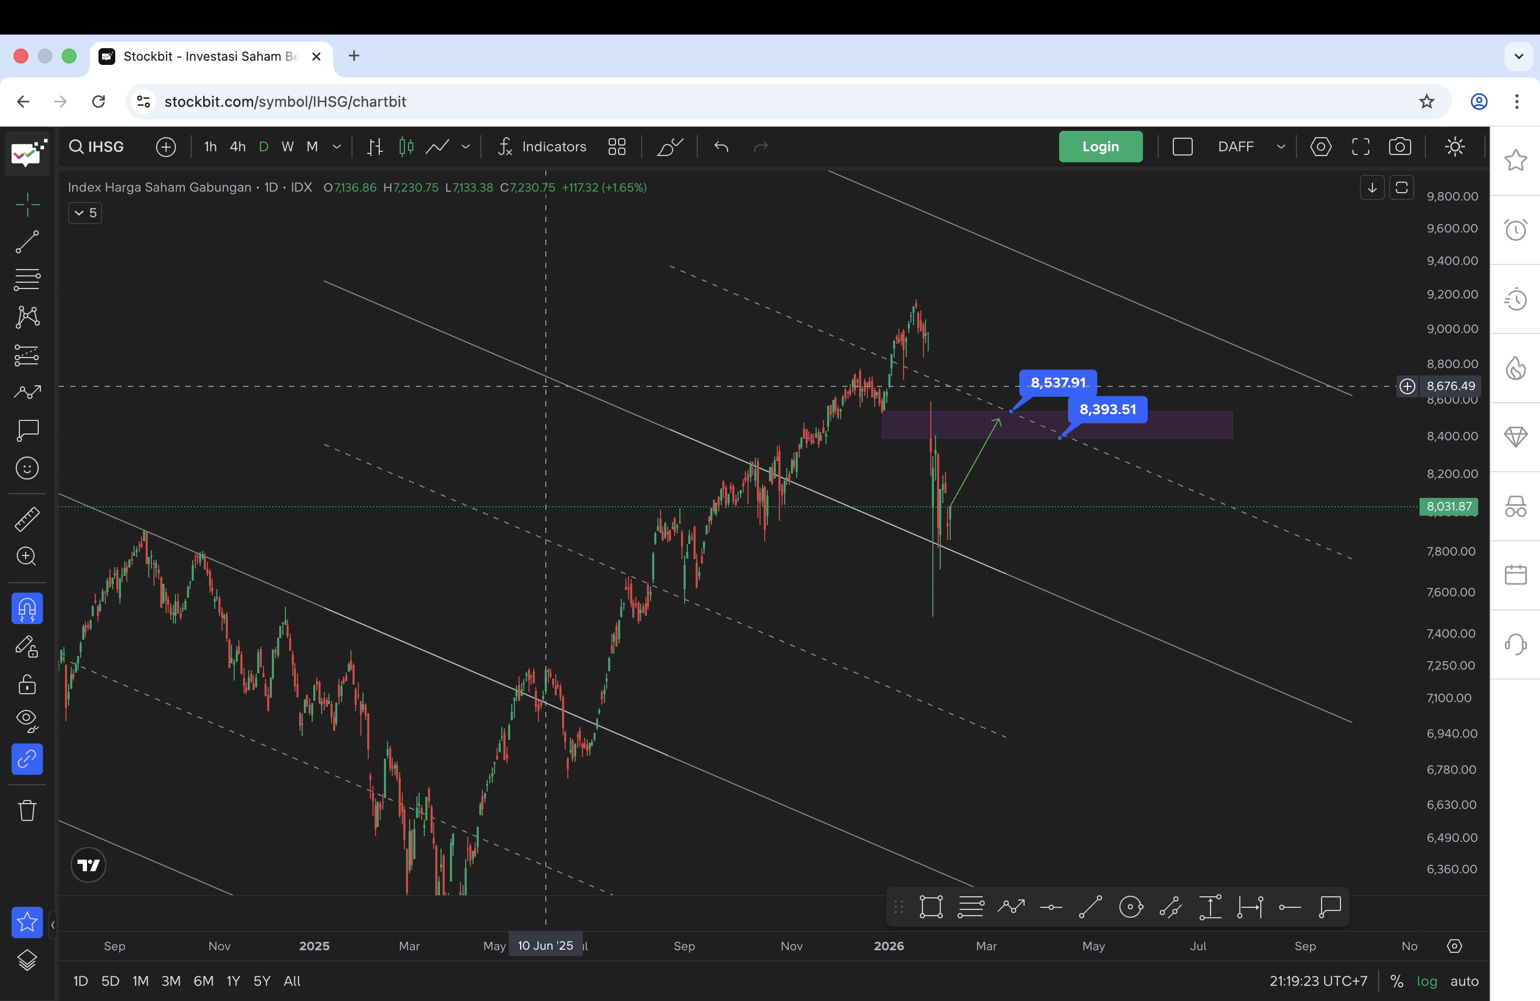Image resolution: width=1540 pixels, height=1001 pixels.
Task: Toggle log scale on price axis
Action: click(x=1427, y=981)
